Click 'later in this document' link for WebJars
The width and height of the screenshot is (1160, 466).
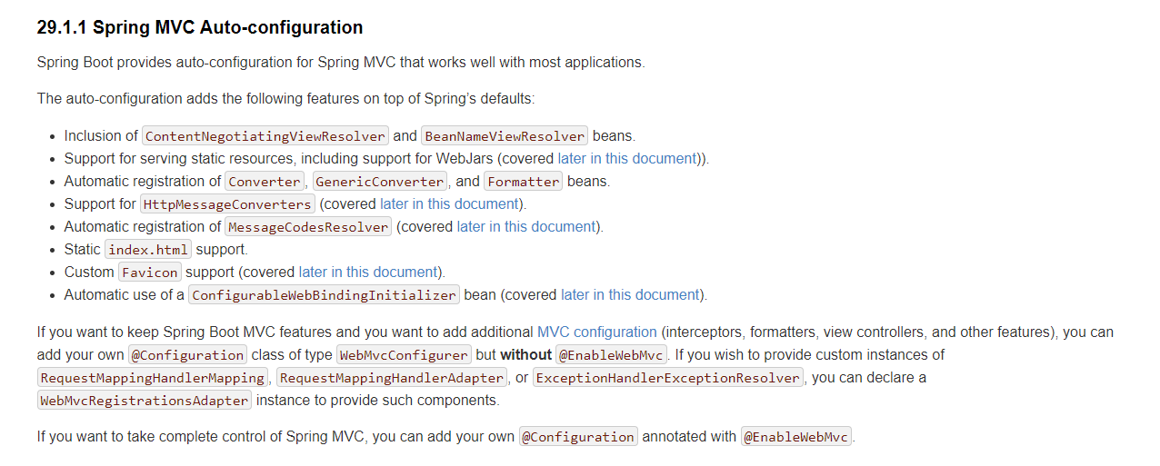626,158
